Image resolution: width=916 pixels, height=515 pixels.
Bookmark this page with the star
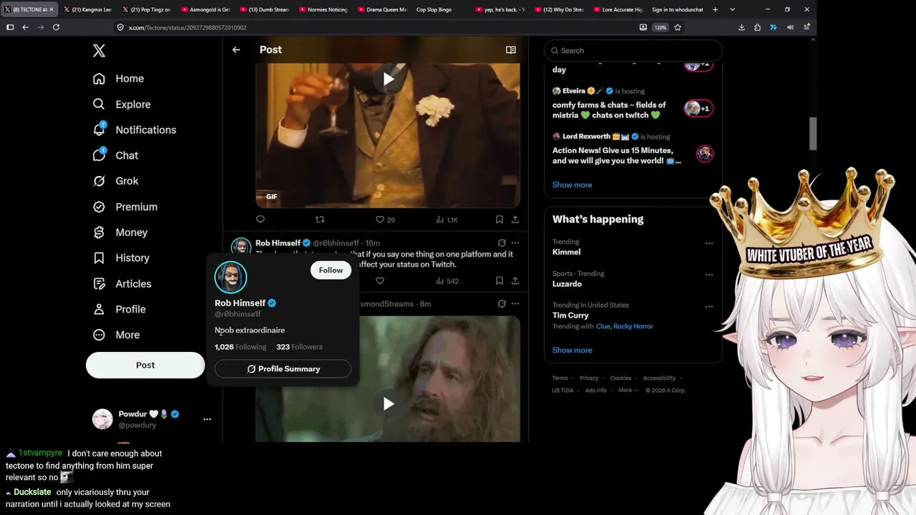pos(678,27)
